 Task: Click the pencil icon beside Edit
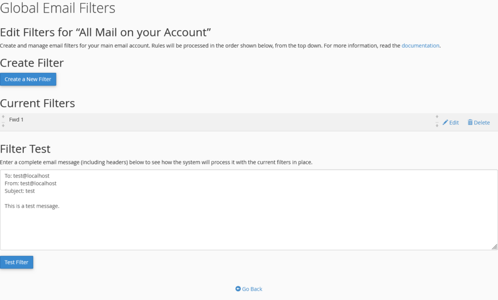445,123
